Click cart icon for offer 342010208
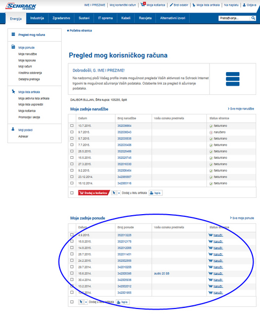The width and height of the screenshot is (260, 315). (210, 267)
